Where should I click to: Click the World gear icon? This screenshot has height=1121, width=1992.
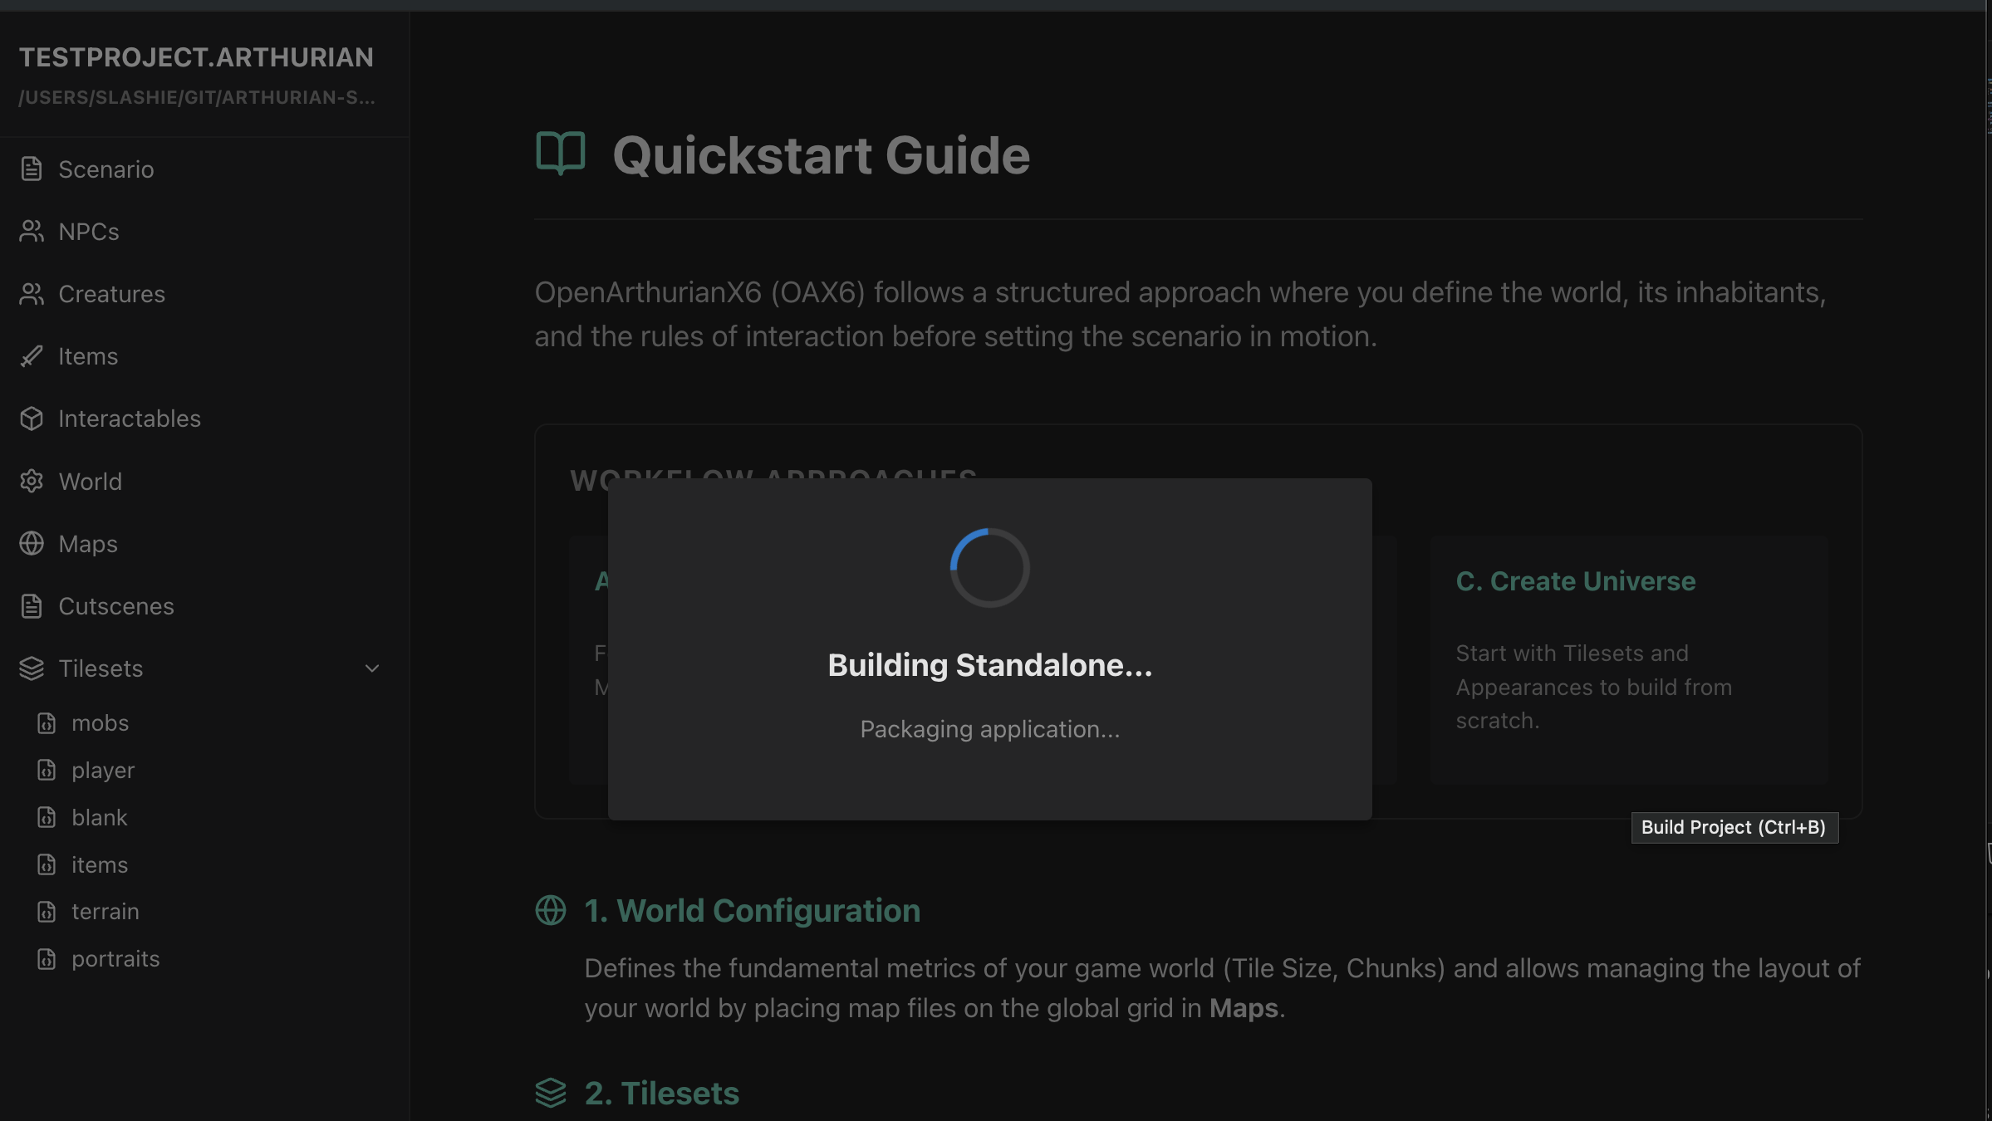pos(32,482)
